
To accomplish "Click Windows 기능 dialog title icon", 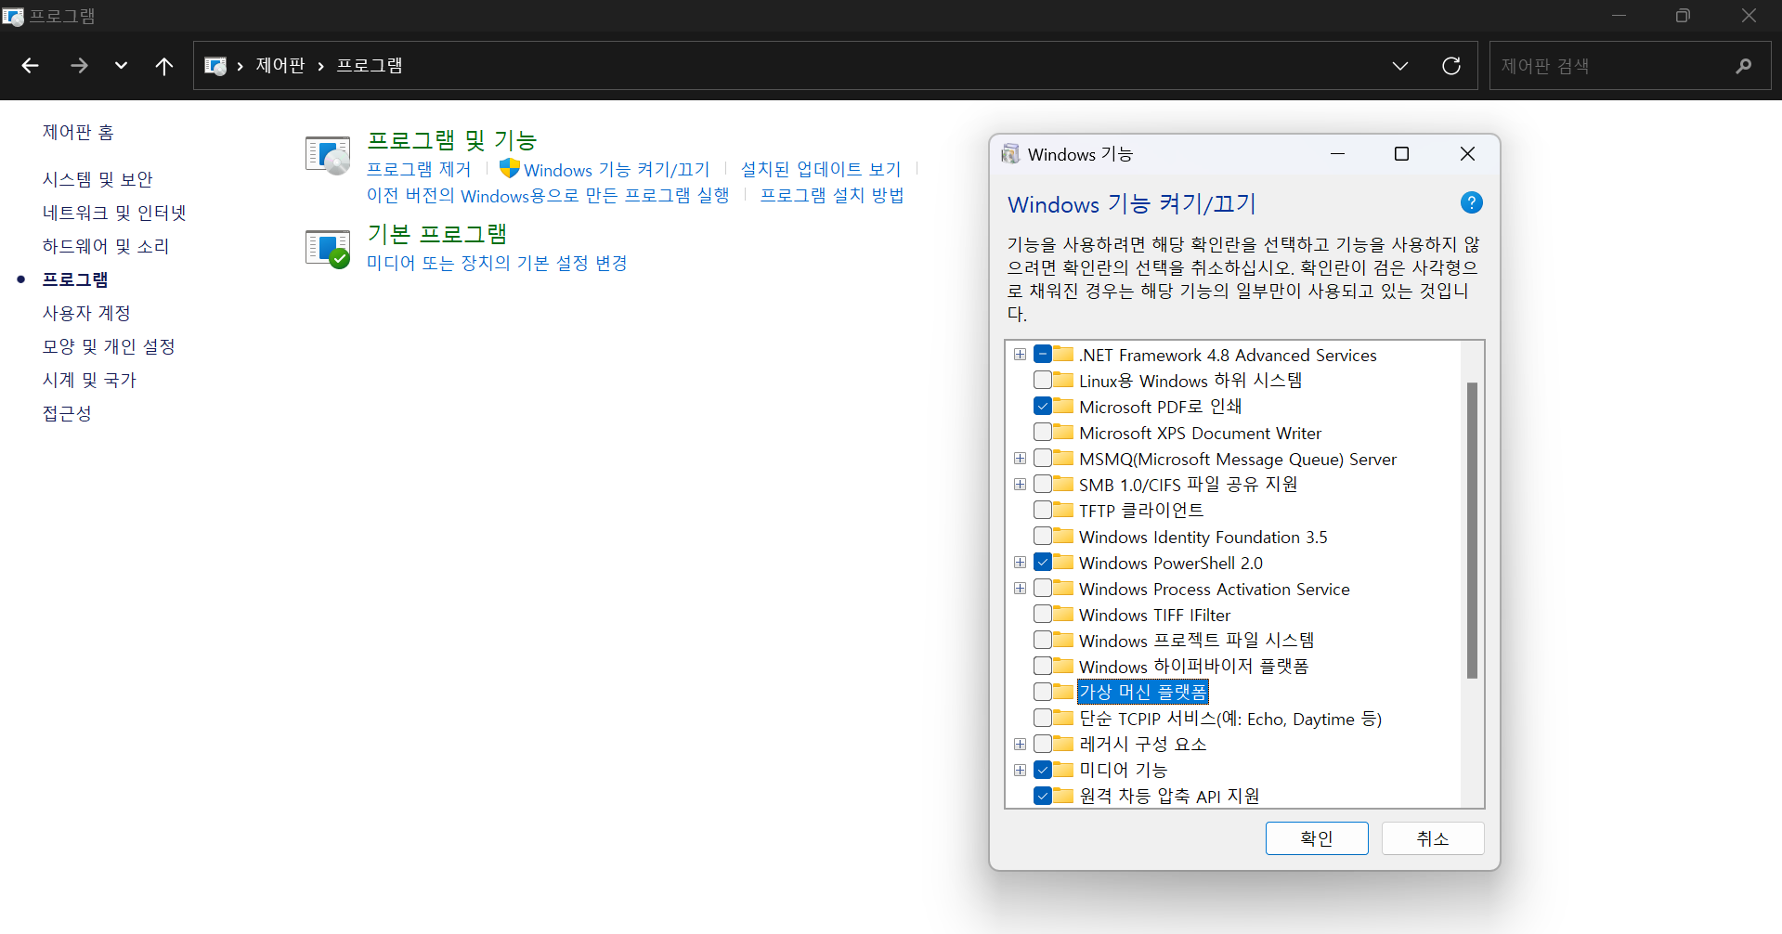I will point(1010,154).
